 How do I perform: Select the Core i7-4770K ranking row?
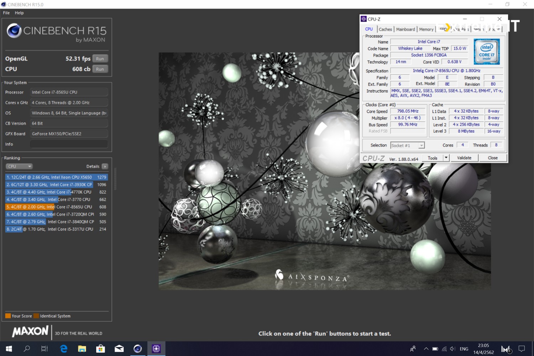coord(56,192)
